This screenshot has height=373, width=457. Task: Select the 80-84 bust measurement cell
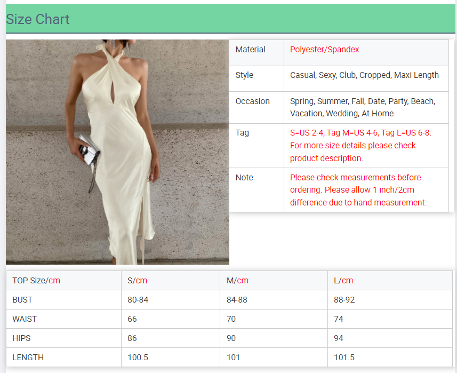[x=138, y=300]
